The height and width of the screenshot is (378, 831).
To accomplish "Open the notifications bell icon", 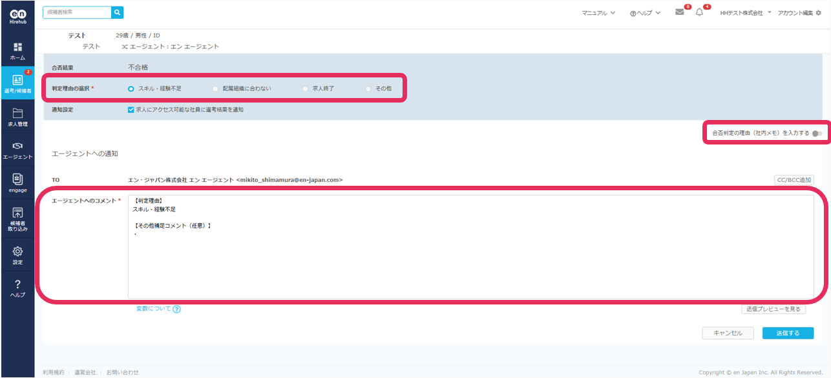I will tap(699, 12).
